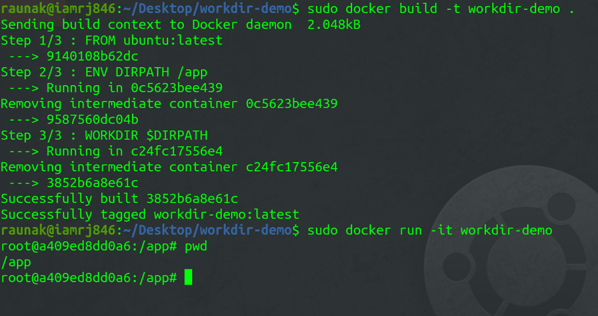Click 'Removing intermediate container c24fc17556e4' line
The image size is (598, 316).
pos(169,167)
